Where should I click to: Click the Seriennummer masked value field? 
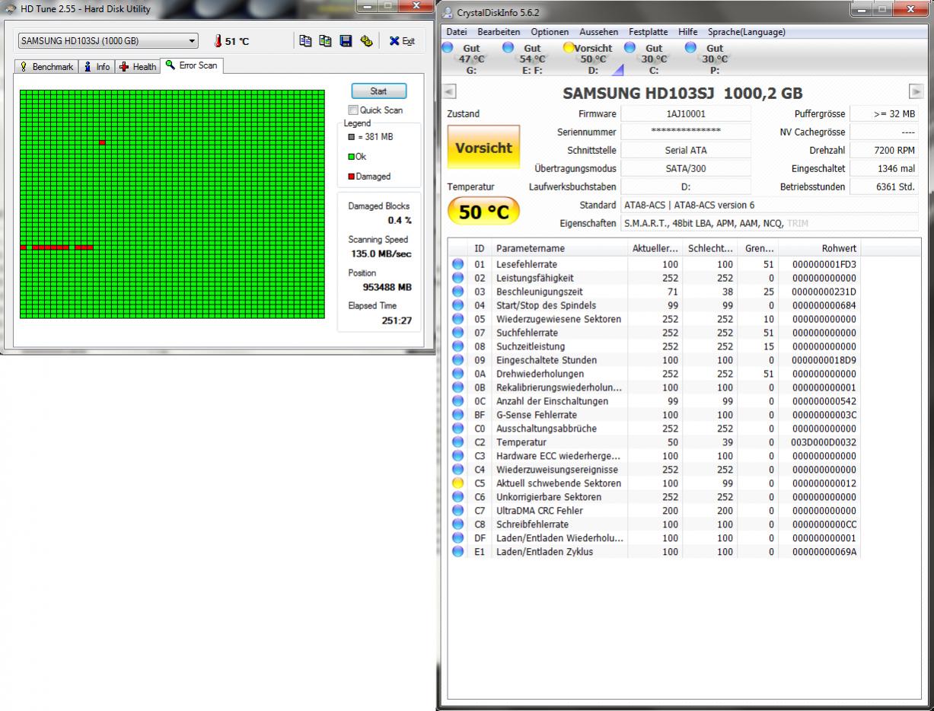coord(685,132)
